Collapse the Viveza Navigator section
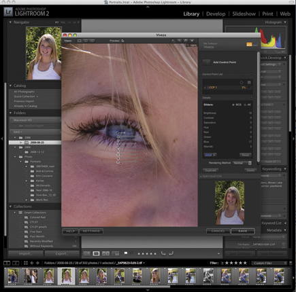296x292 pixels. [201, 176]
